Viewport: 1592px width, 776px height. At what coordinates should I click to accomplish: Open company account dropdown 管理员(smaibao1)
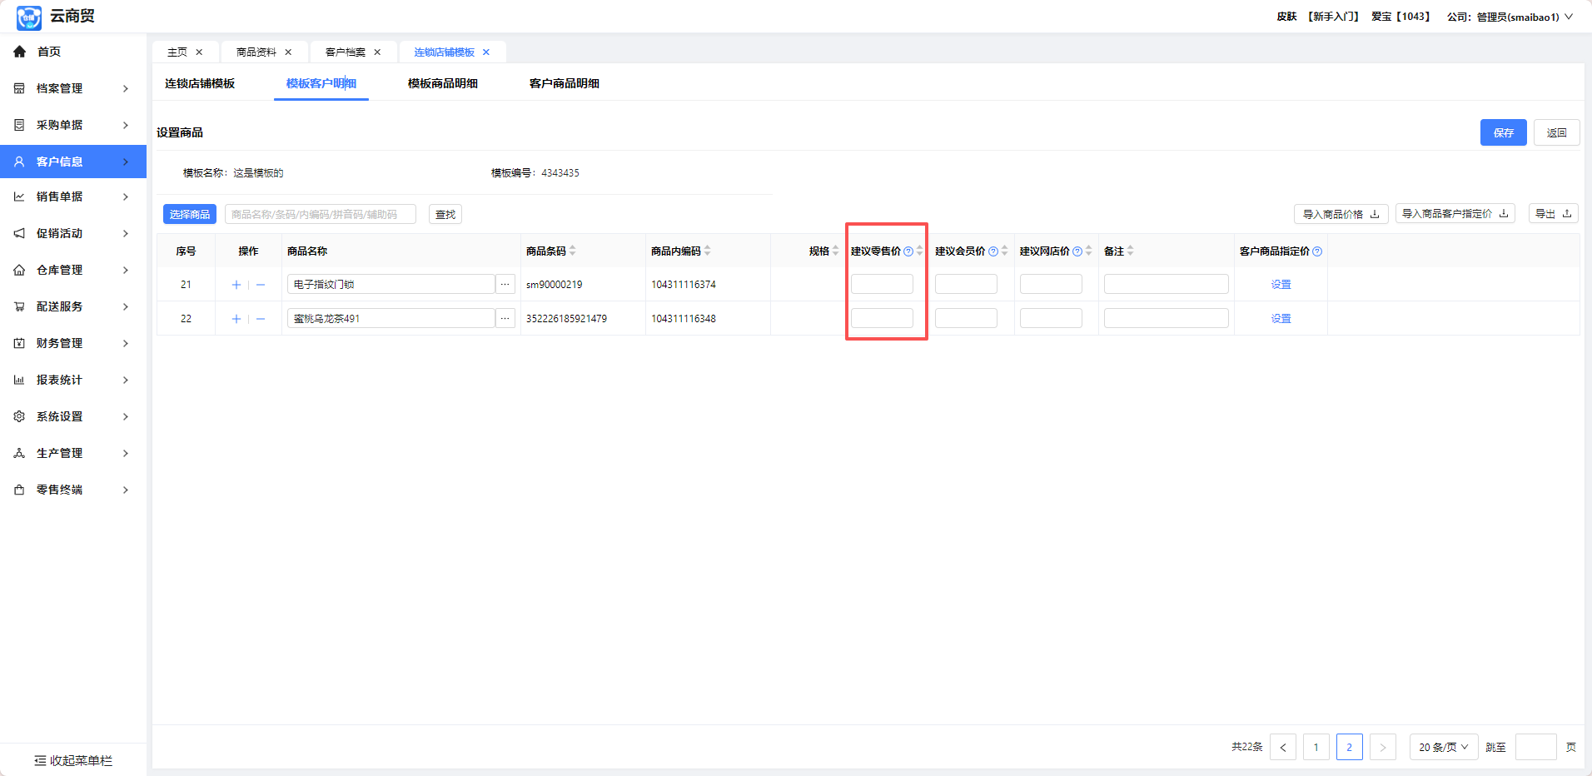1510,17
